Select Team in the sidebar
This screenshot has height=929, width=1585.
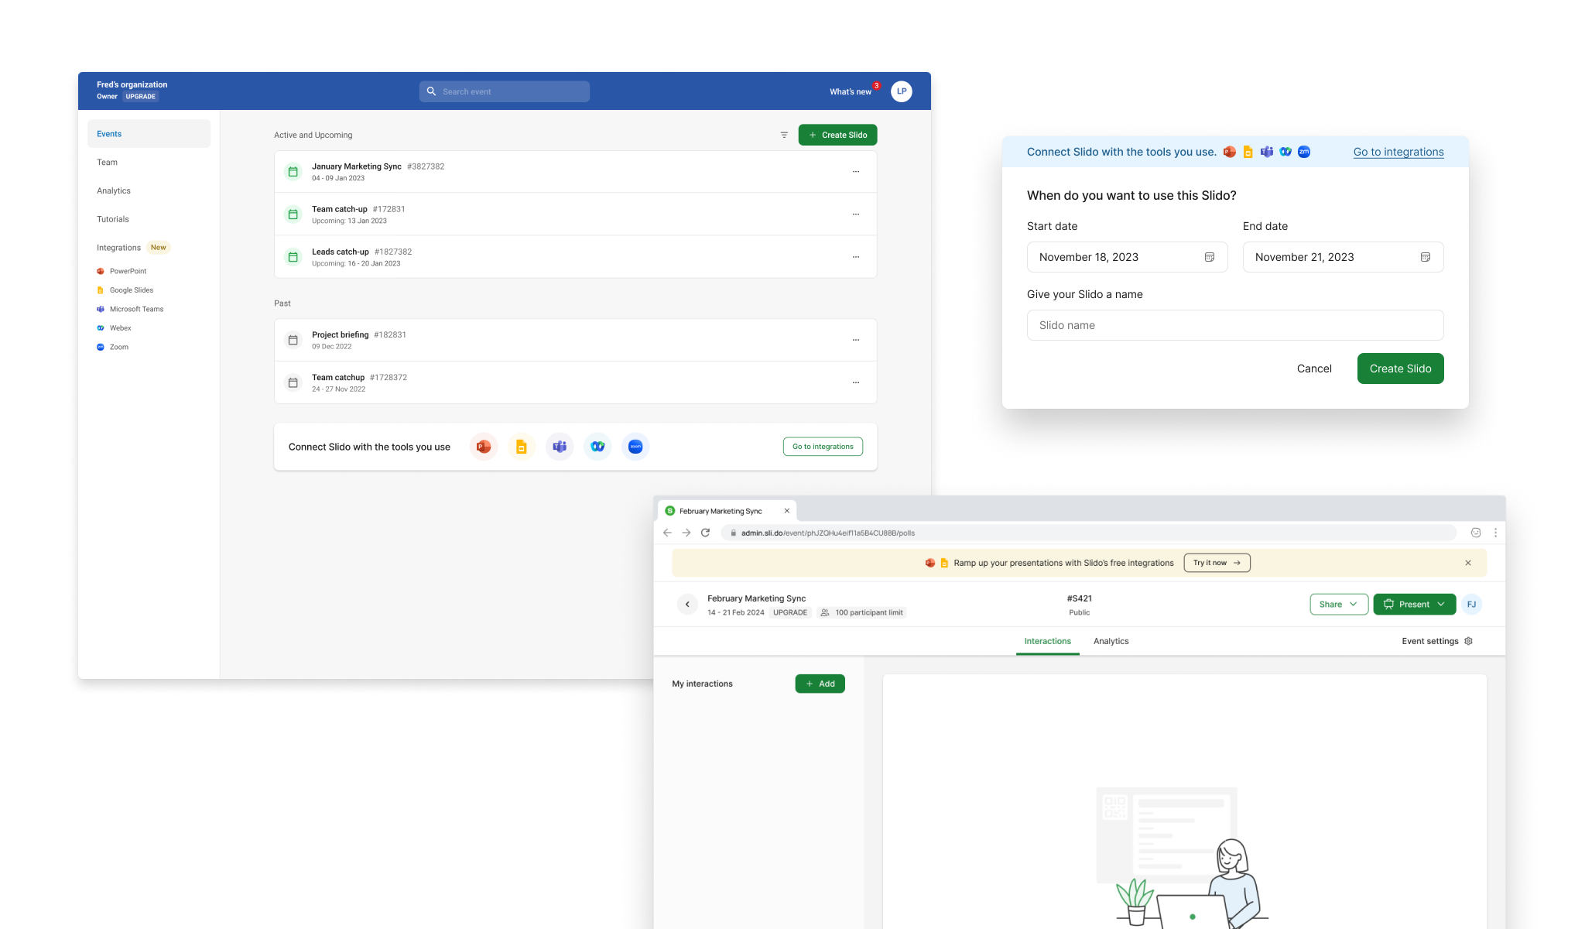pyautogui.click(x=108, y=163)
